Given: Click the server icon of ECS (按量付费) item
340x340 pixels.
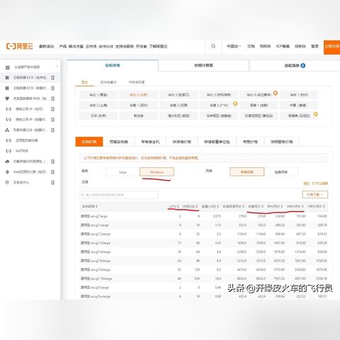Looking at the screenshot, I should pyautogui.click(x=7, y=88).
